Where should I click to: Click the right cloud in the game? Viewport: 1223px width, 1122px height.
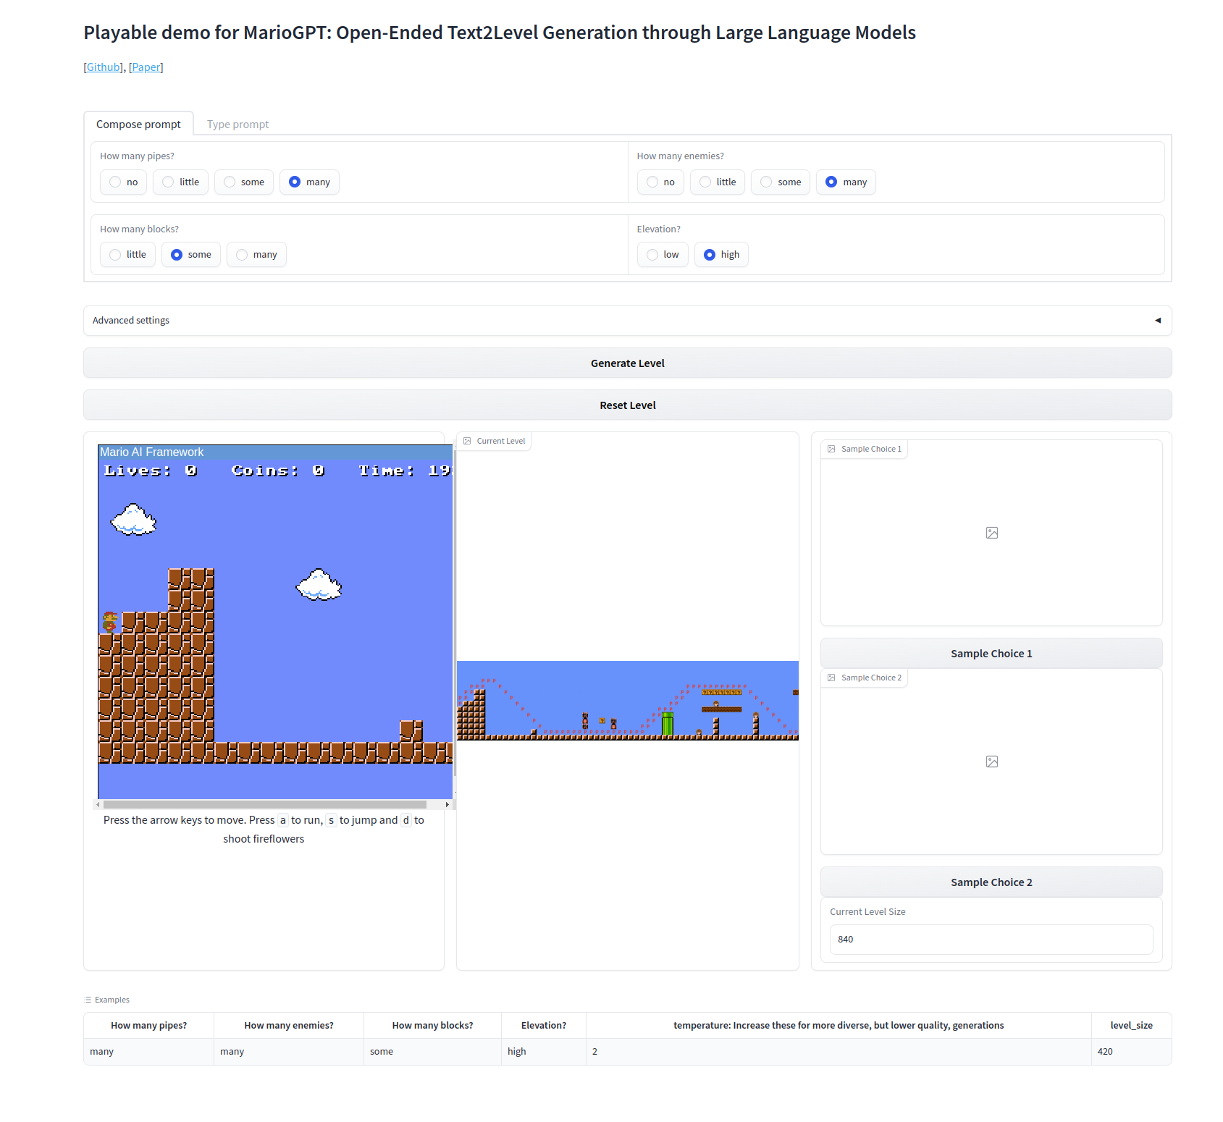[319, 585]
